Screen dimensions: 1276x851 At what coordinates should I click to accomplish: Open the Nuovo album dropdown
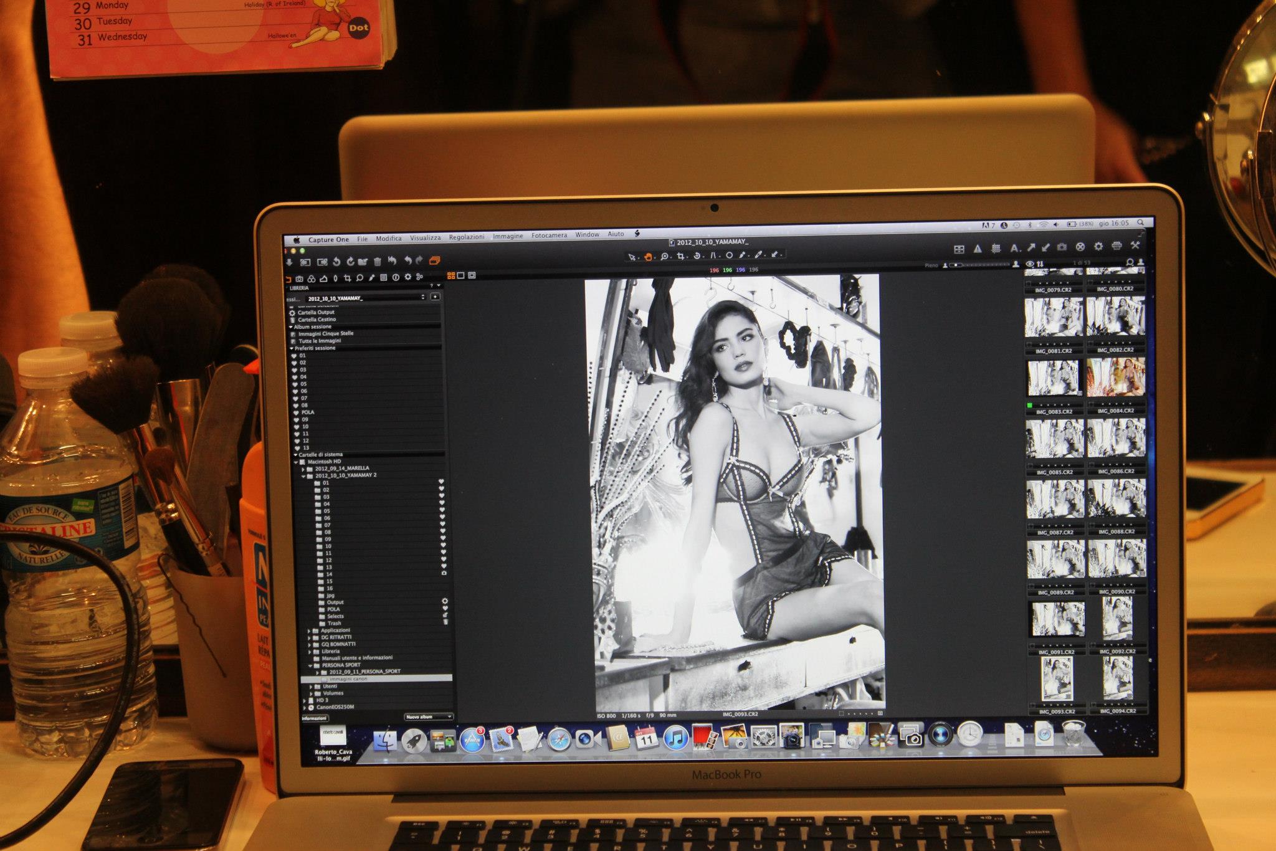[429, 717]
